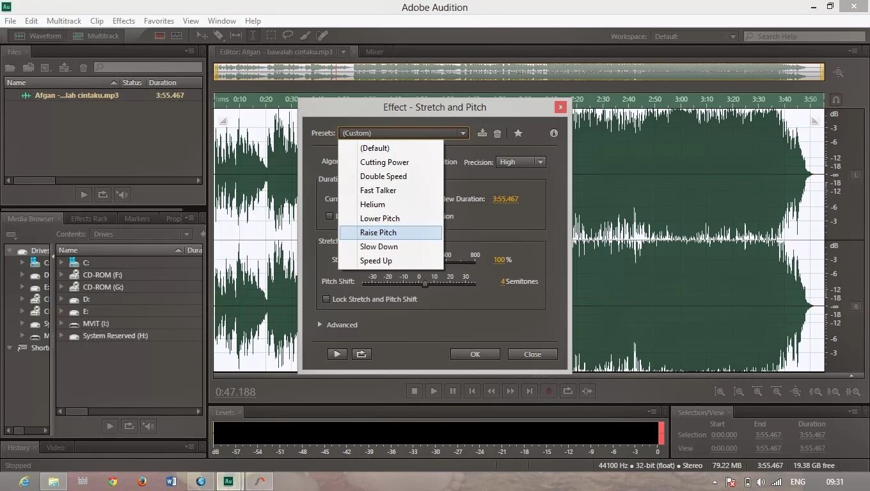Open the effect info icon in the dialog
This screenshot has height=491, width=870.
click(x=554, y=133)
